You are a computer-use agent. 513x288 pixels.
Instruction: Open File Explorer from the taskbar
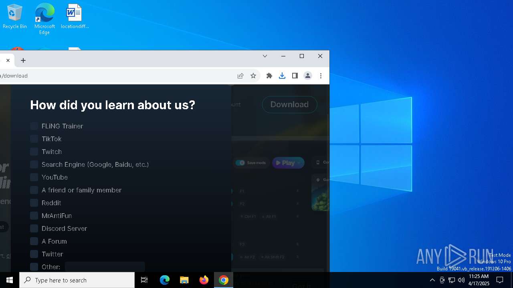tap(184, 280)
